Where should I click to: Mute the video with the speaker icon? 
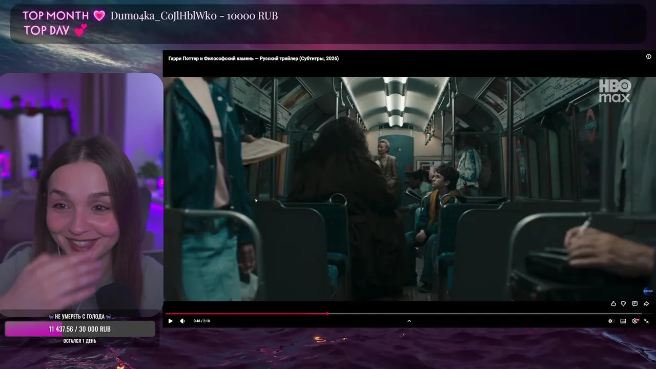182,321
